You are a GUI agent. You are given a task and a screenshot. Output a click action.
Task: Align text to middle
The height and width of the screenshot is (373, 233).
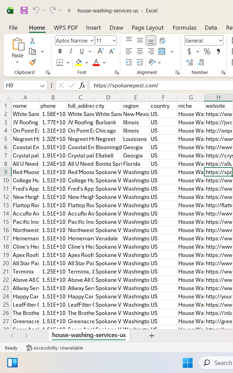140,40
